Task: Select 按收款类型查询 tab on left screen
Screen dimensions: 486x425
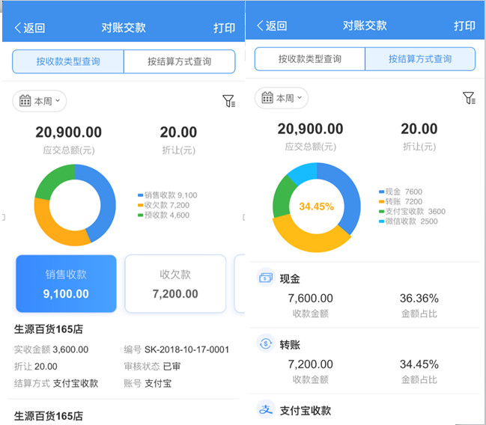Action: click(68, 61)
